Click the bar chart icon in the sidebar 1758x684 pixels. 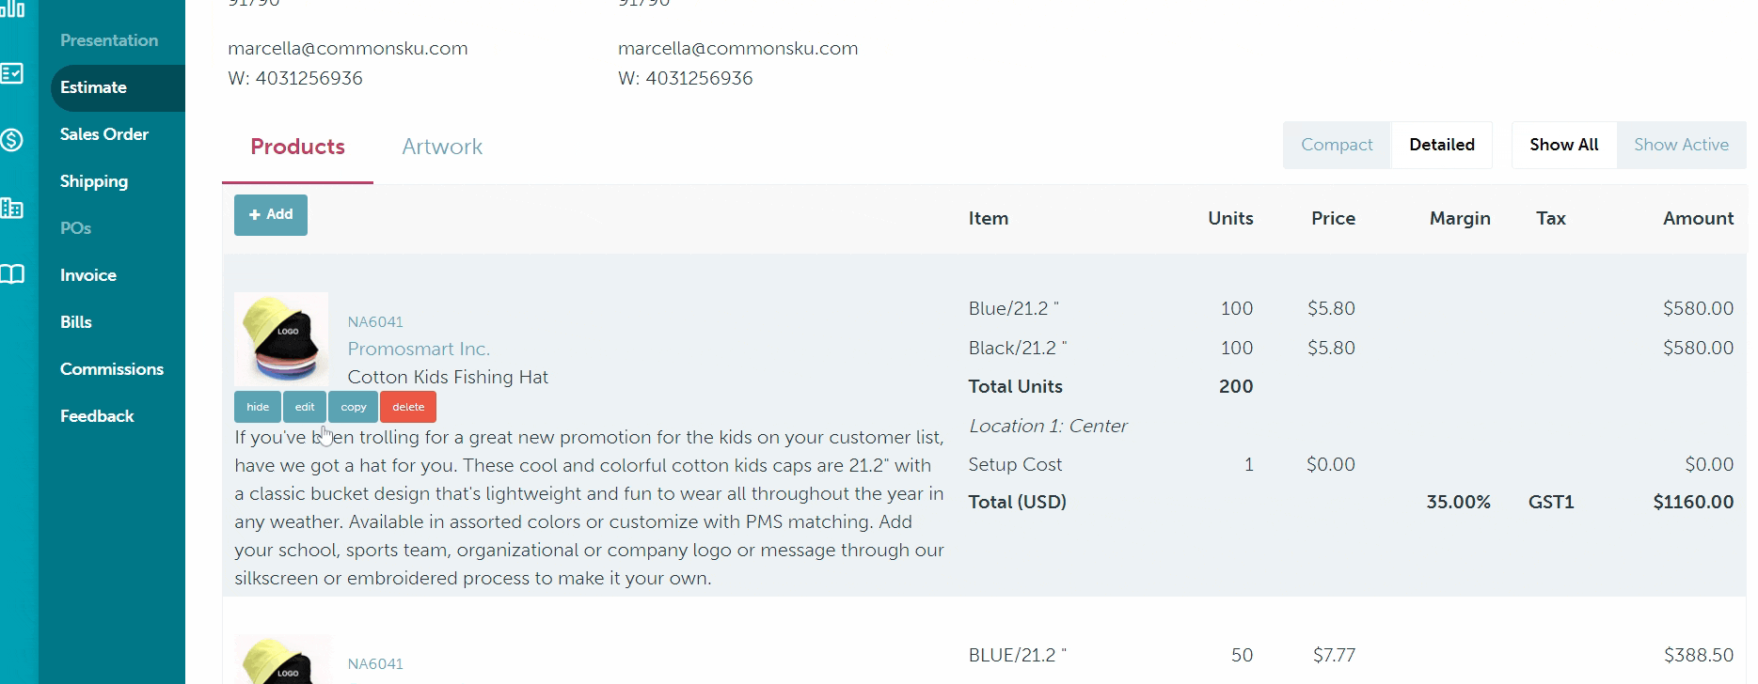coord(13,8)
